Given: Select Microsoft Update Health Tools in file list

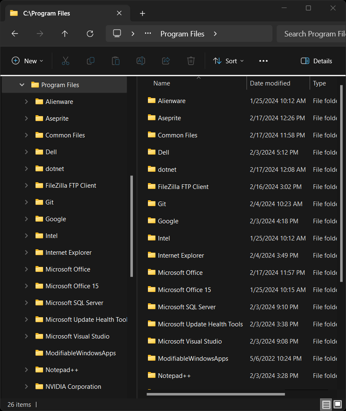Looking at the screenshot, I should click(200, 324).
